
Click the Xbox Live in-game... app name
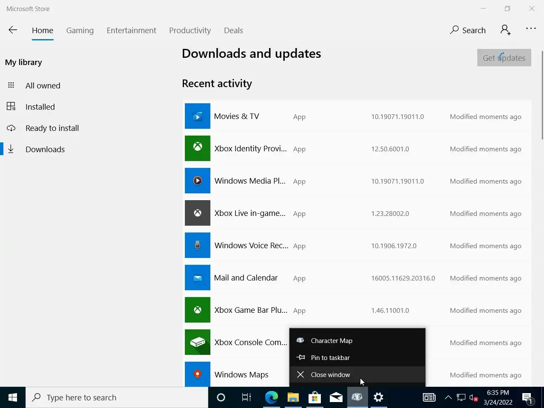tap(250, 213)
